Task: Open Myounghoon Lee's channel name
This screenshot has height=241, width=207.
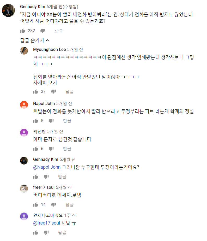Action: point(50,50)
